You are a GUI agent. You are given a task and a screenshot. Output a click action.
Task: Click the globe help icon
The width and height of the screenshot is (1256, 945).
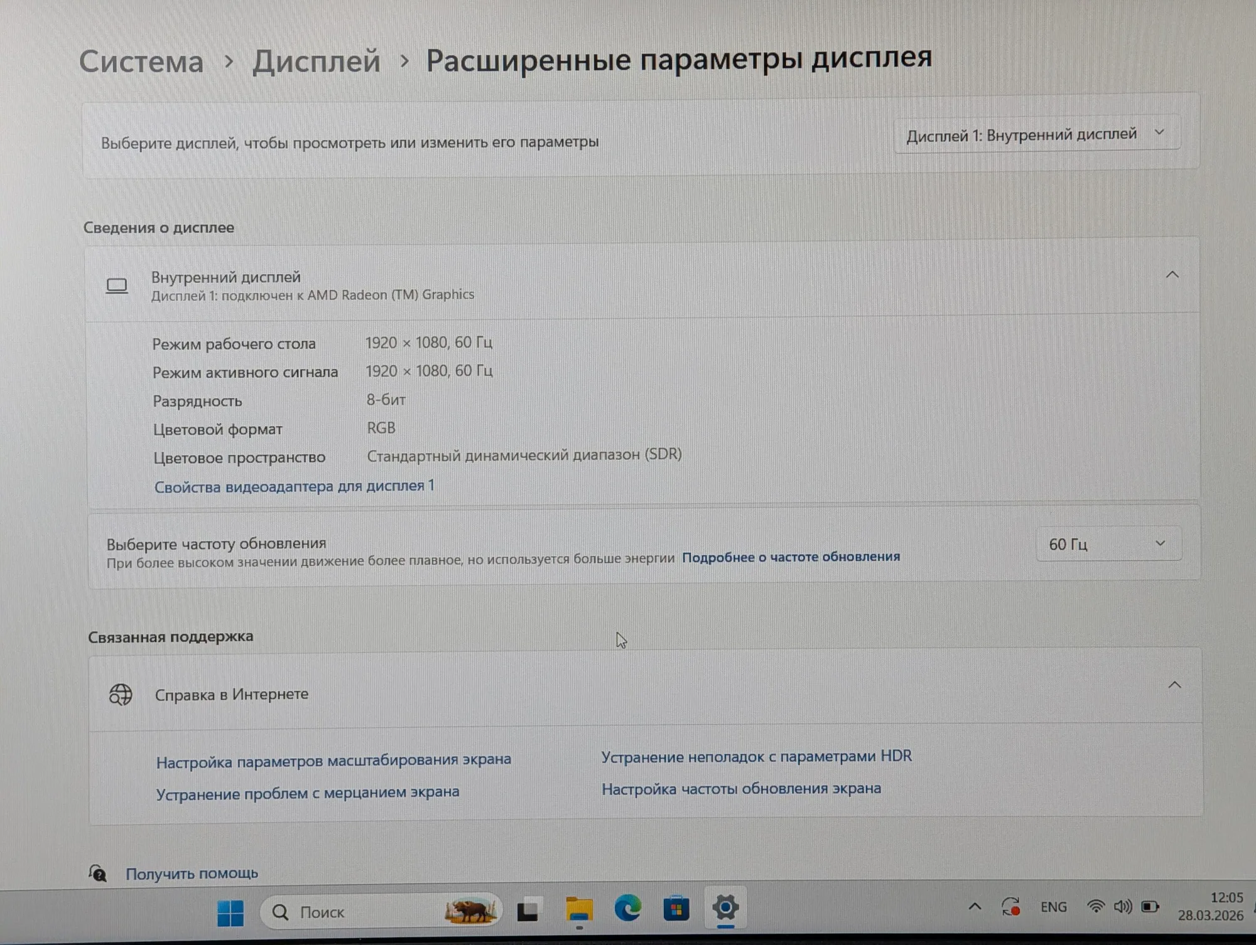121,695
